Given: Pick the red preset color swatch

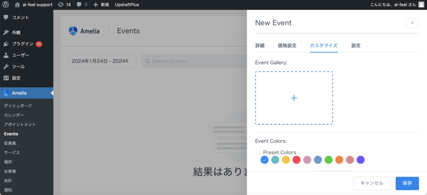Looking at the screenshot, I should tap(297, 160).
